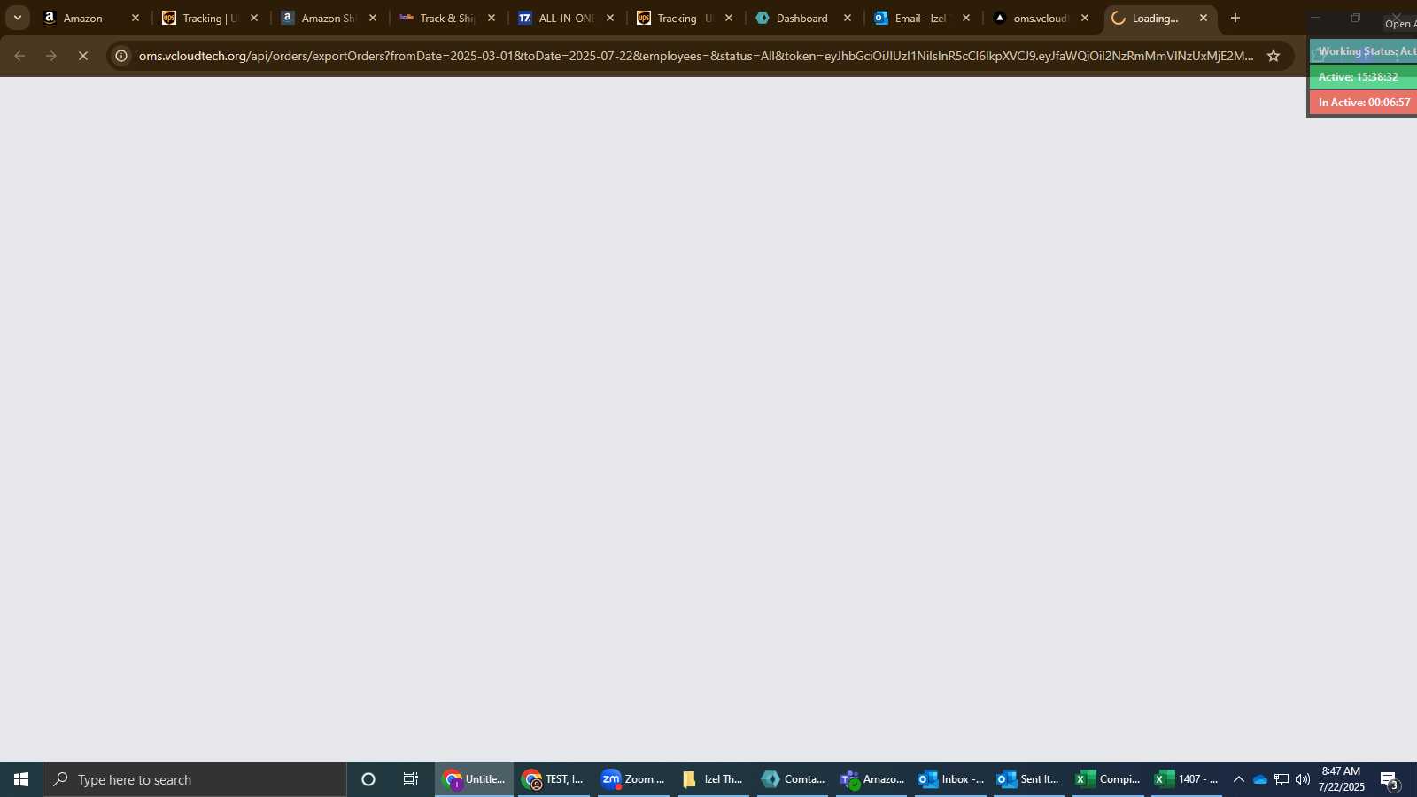Open Outlook Sent Items taskbar window

click(x=1029, y=779)
